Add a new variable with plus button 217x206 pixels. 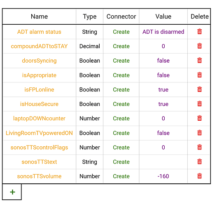12,192
